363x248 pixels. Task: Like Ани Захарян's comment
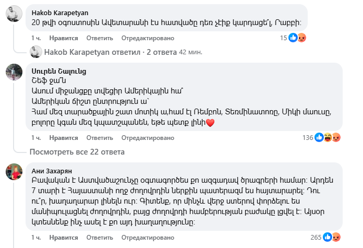pyautogui.click(x=64, y=238)
